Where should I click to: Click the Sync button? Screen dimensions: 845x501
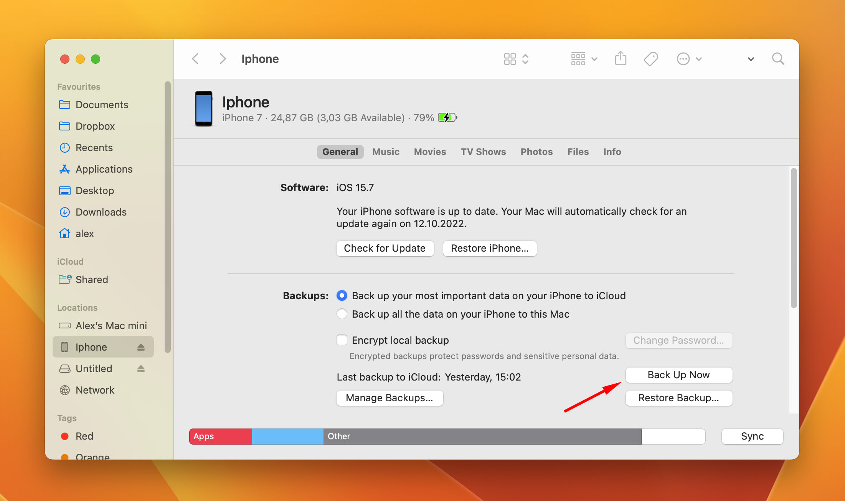[752, 436]
